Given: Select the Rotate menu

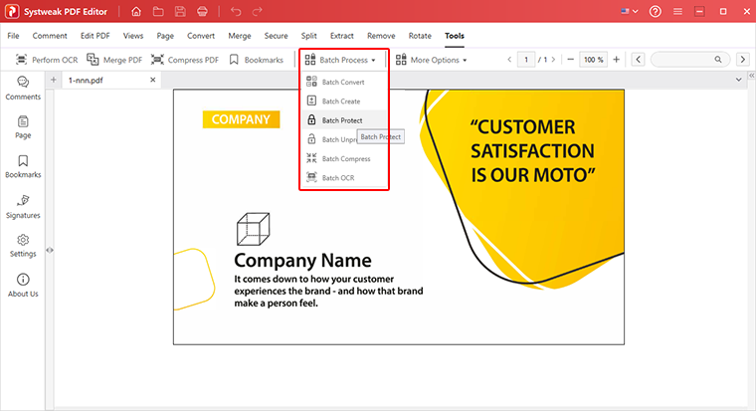Looking at the screenshot, I should click(420, 36).
